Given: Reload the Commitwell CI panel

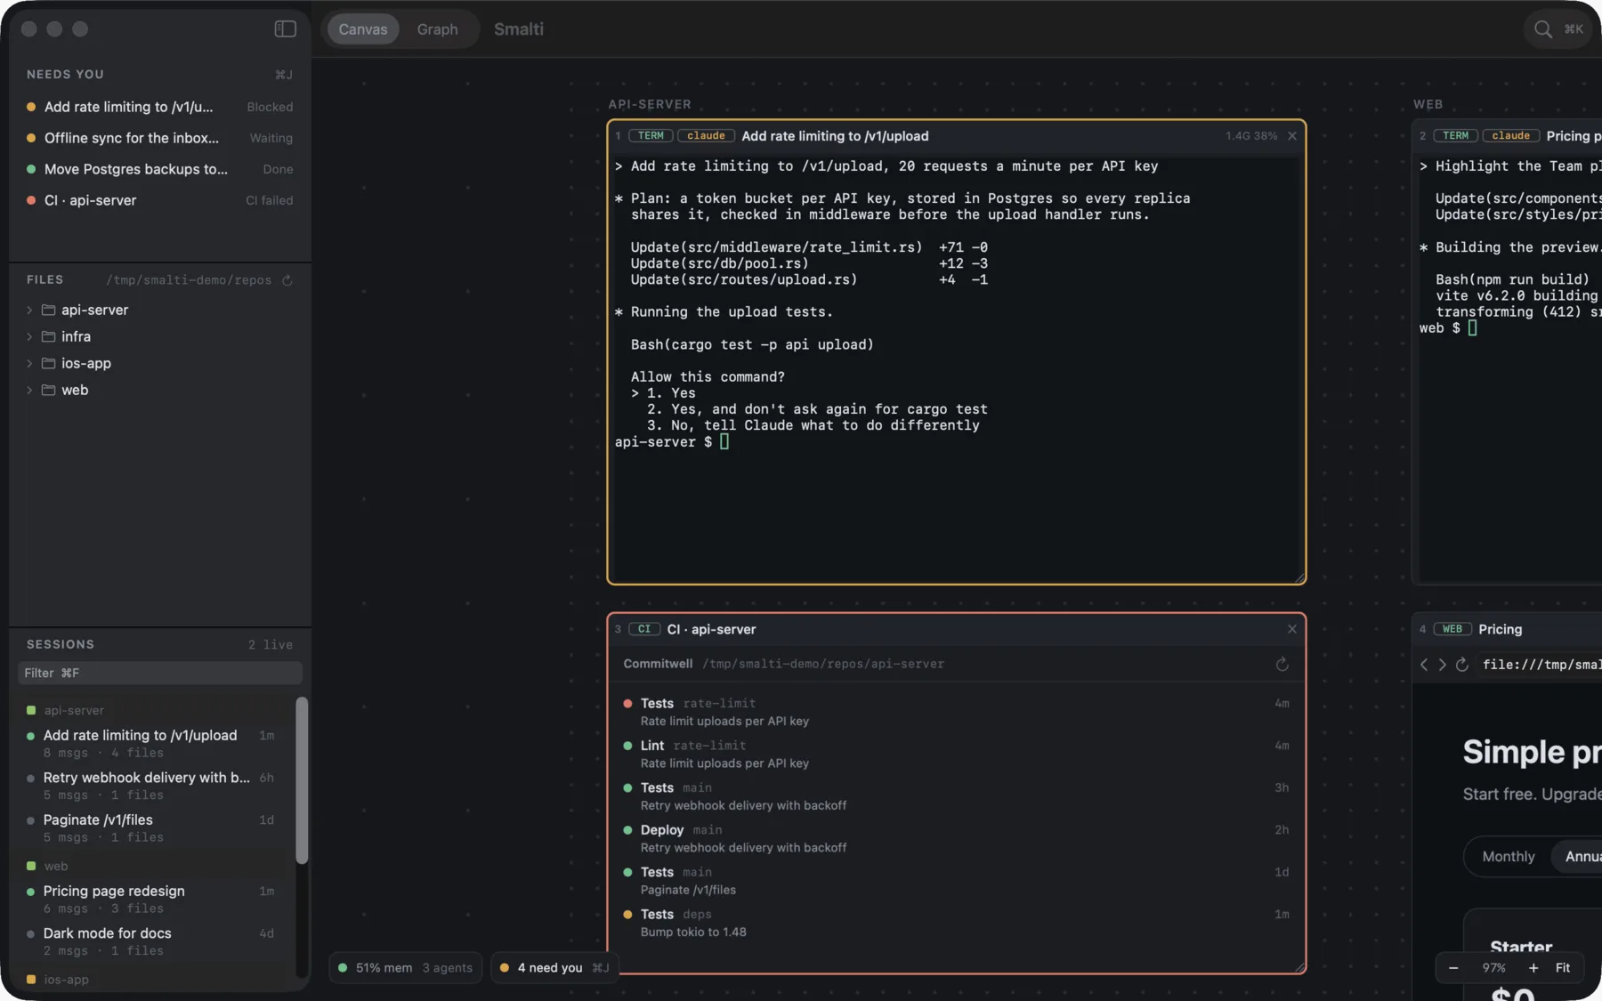Looking at the screenshot, I should pyautogui.click(x=1282, y=664).
